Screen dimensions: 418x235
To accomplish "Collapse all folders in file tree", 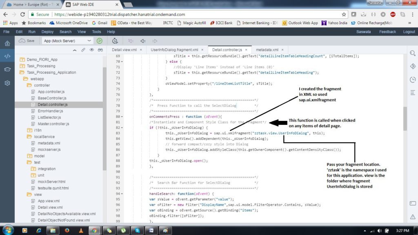I will [x=75, y=50].
